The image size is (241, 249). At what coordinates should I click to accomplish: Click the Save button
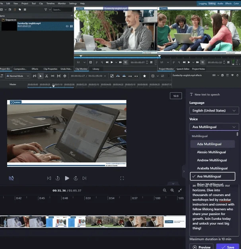tap(227, 247)
